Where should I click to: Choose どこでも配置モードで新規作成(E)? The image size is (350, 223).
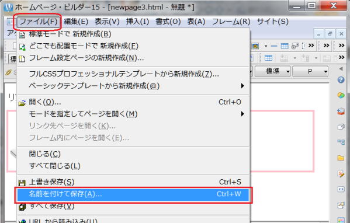133,46
